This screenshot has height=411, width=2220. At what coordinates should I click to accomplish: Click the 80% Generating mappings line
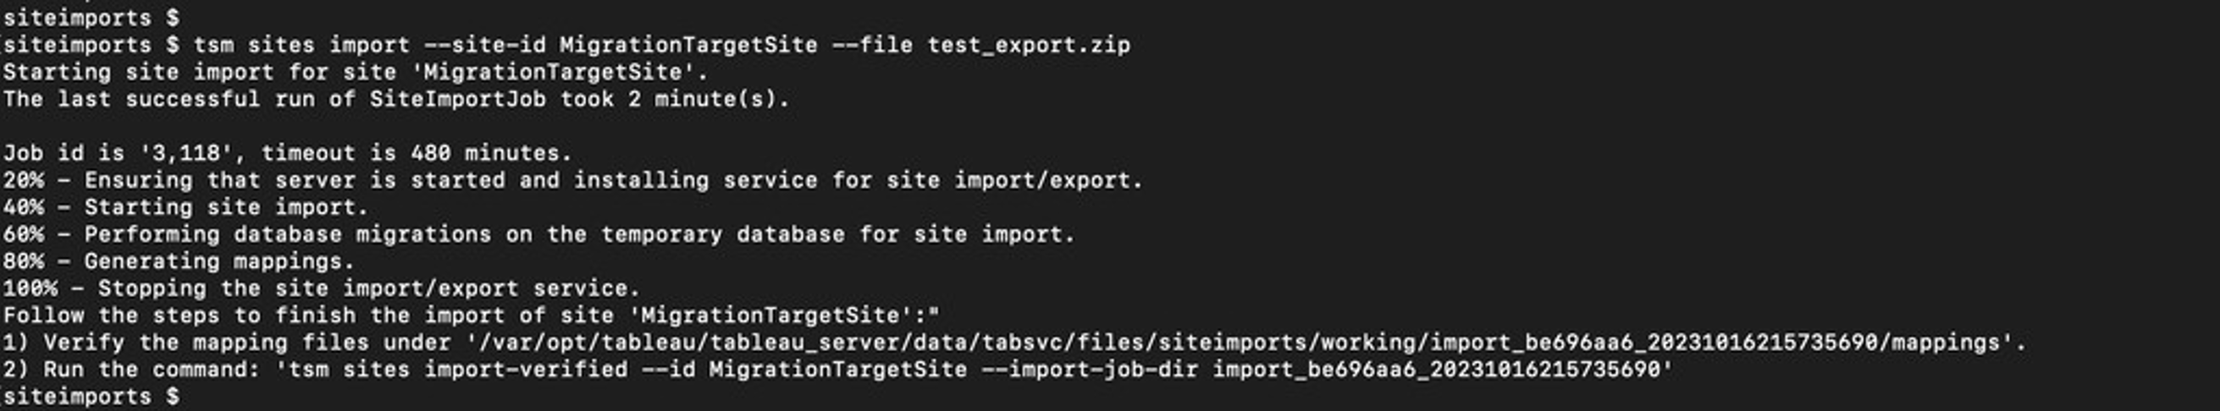click(x=179, y=261)
